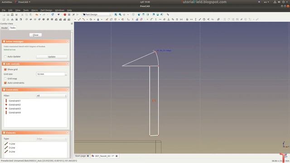Select 3-Line in Elements list

click(x=12, y=152)
